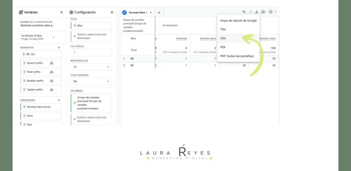Click the Configuración gear icon
351x171 pixels.
point(71,12)
